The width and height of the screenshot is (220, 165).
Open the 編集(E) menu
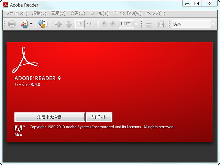click(x=39, y=13)
